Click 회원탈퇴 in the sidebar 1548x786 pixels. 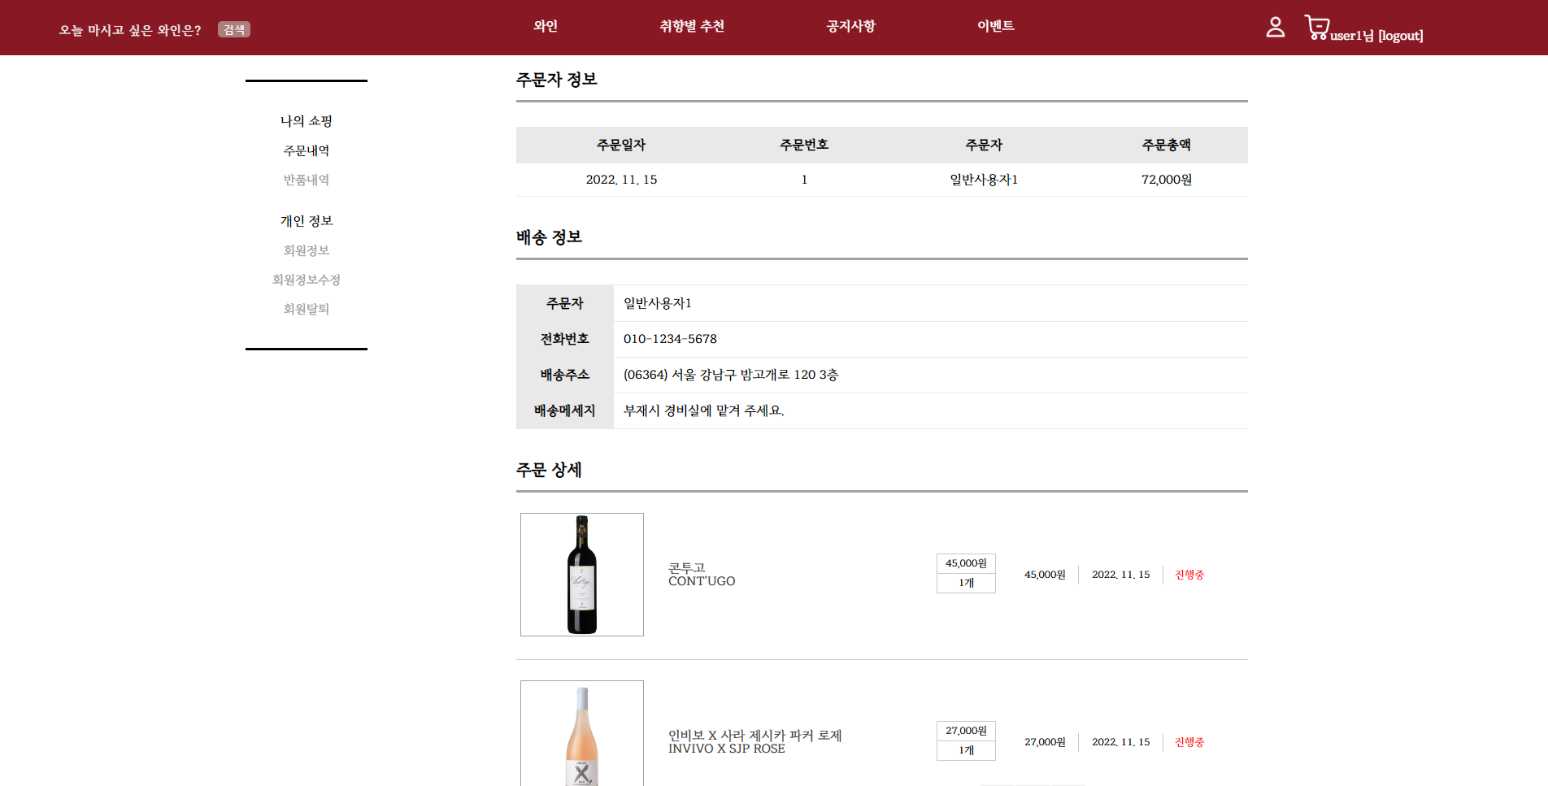click(x=307, y=308)
